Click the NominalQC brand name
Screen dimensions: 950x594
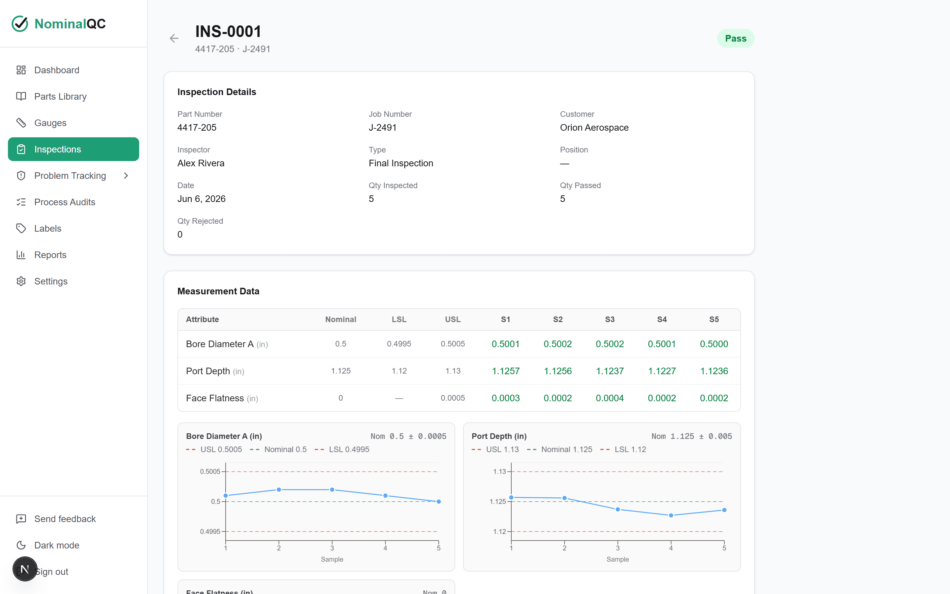70,23
